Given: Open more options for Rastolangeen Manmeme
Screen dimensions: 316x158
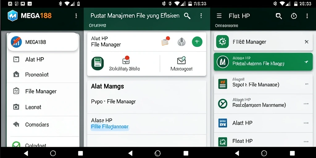Looking at the screenshot, I should [x=306, y=104].
